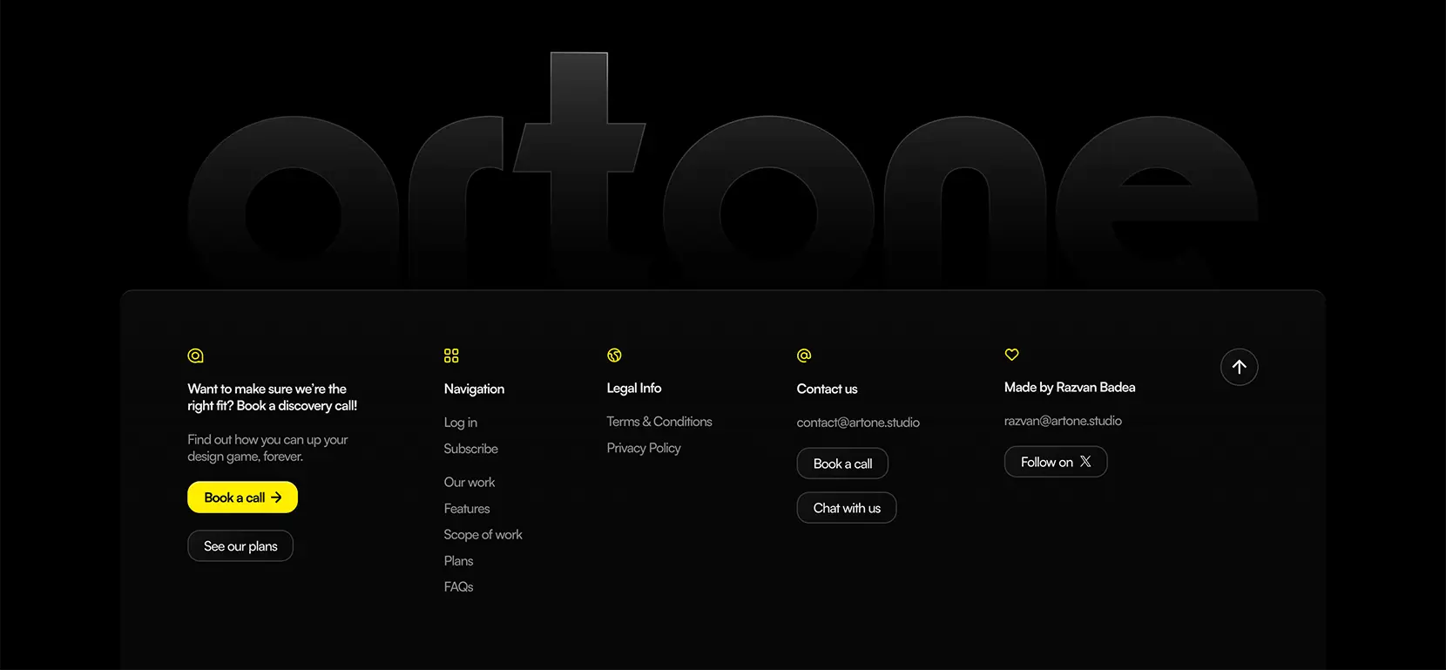Open the See our plans button
This screenshot has height=670, width=1446.
(240, 546)
